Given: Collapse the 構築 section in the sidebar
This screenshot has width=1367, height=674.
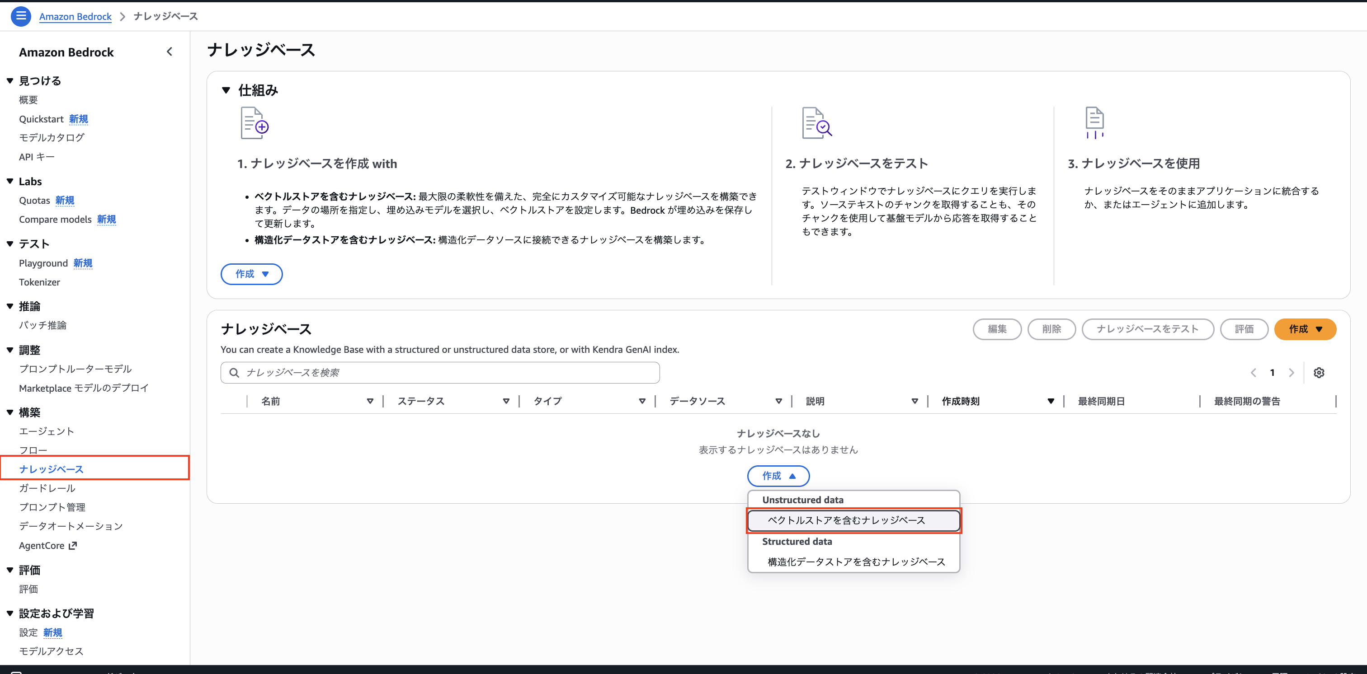Looking at the screenshot, I should 9,412.
